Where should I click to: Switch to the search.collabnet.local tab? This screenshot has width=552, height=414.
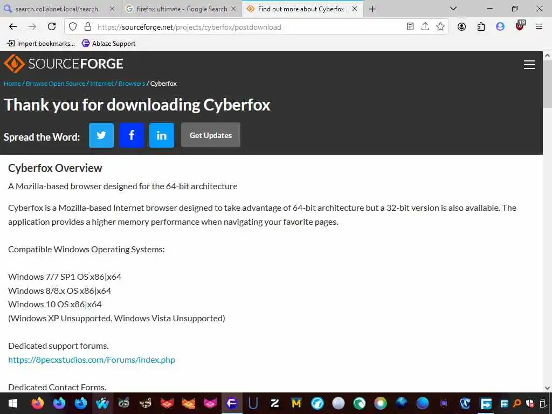tap(60, 9)
